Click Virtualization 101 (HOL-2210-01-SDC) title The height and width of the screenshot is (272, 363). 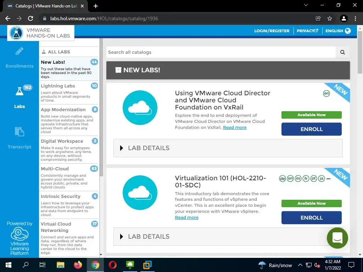[220, 182]
